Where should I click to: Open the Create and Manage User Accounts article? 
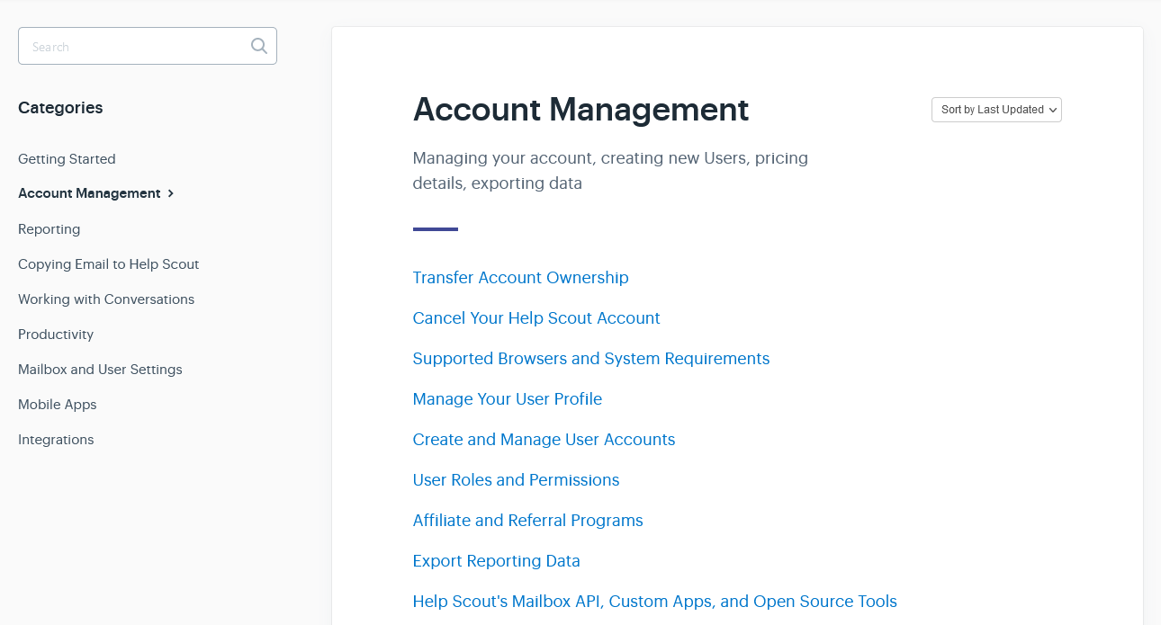coord(544,440)
